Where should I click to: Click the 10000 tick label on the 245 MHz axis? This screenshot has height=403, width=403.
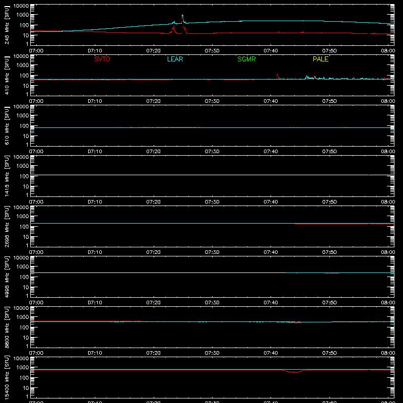21,6
